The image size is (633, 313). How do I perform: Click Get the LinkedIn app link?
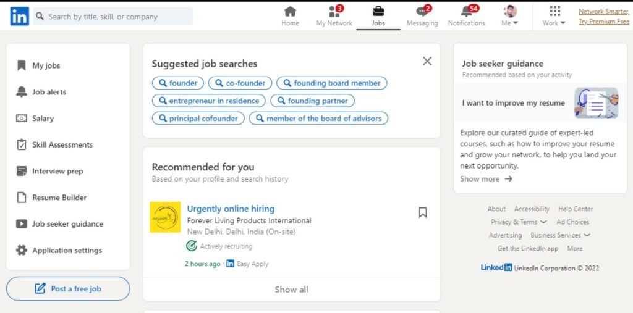tap(528, 248)
